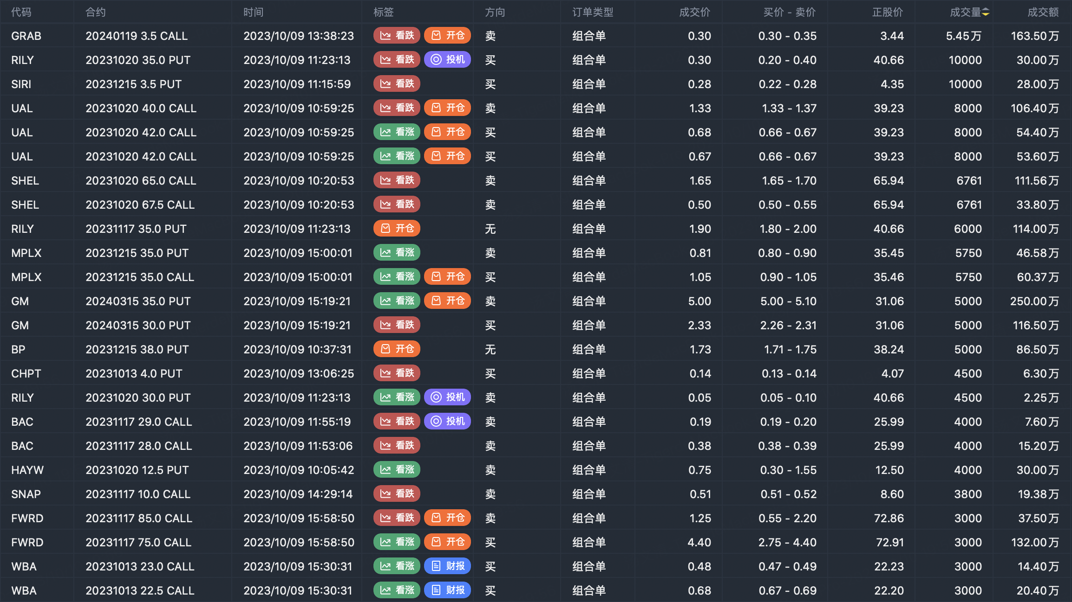Viewport: 1072px width, 602px height.
Task: Click the 标签 column header
Action: click(384, 13)
